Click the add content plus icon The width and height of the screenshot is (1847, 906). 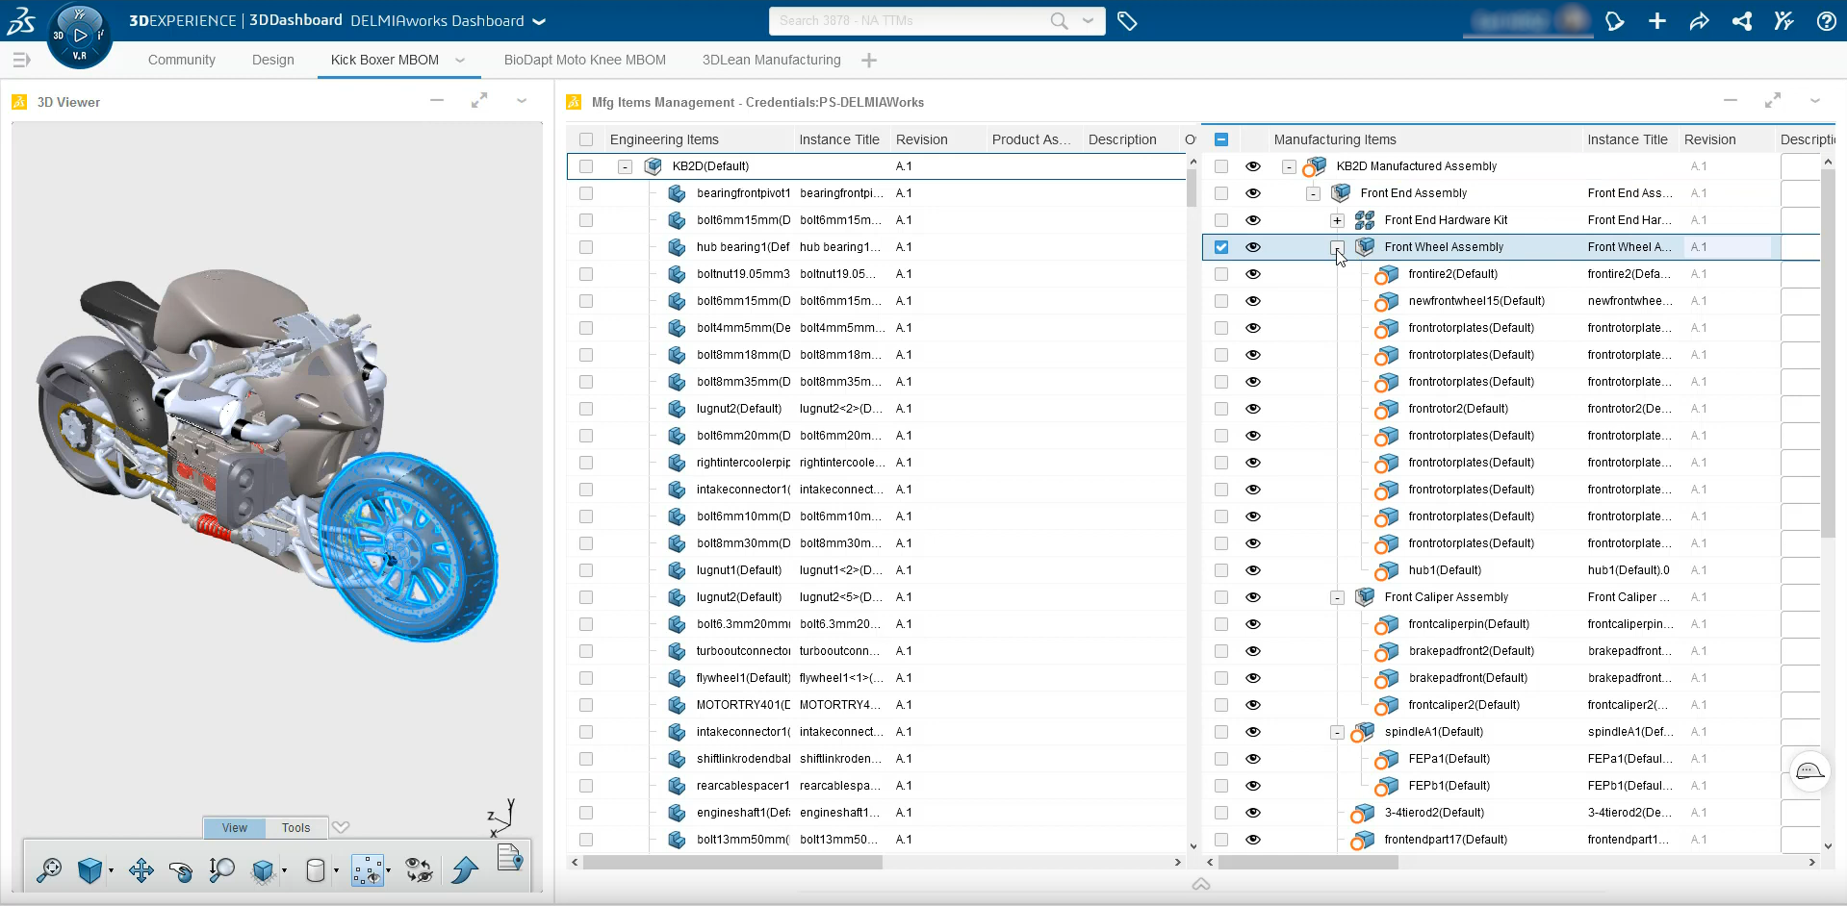[x=1656, y=20]
